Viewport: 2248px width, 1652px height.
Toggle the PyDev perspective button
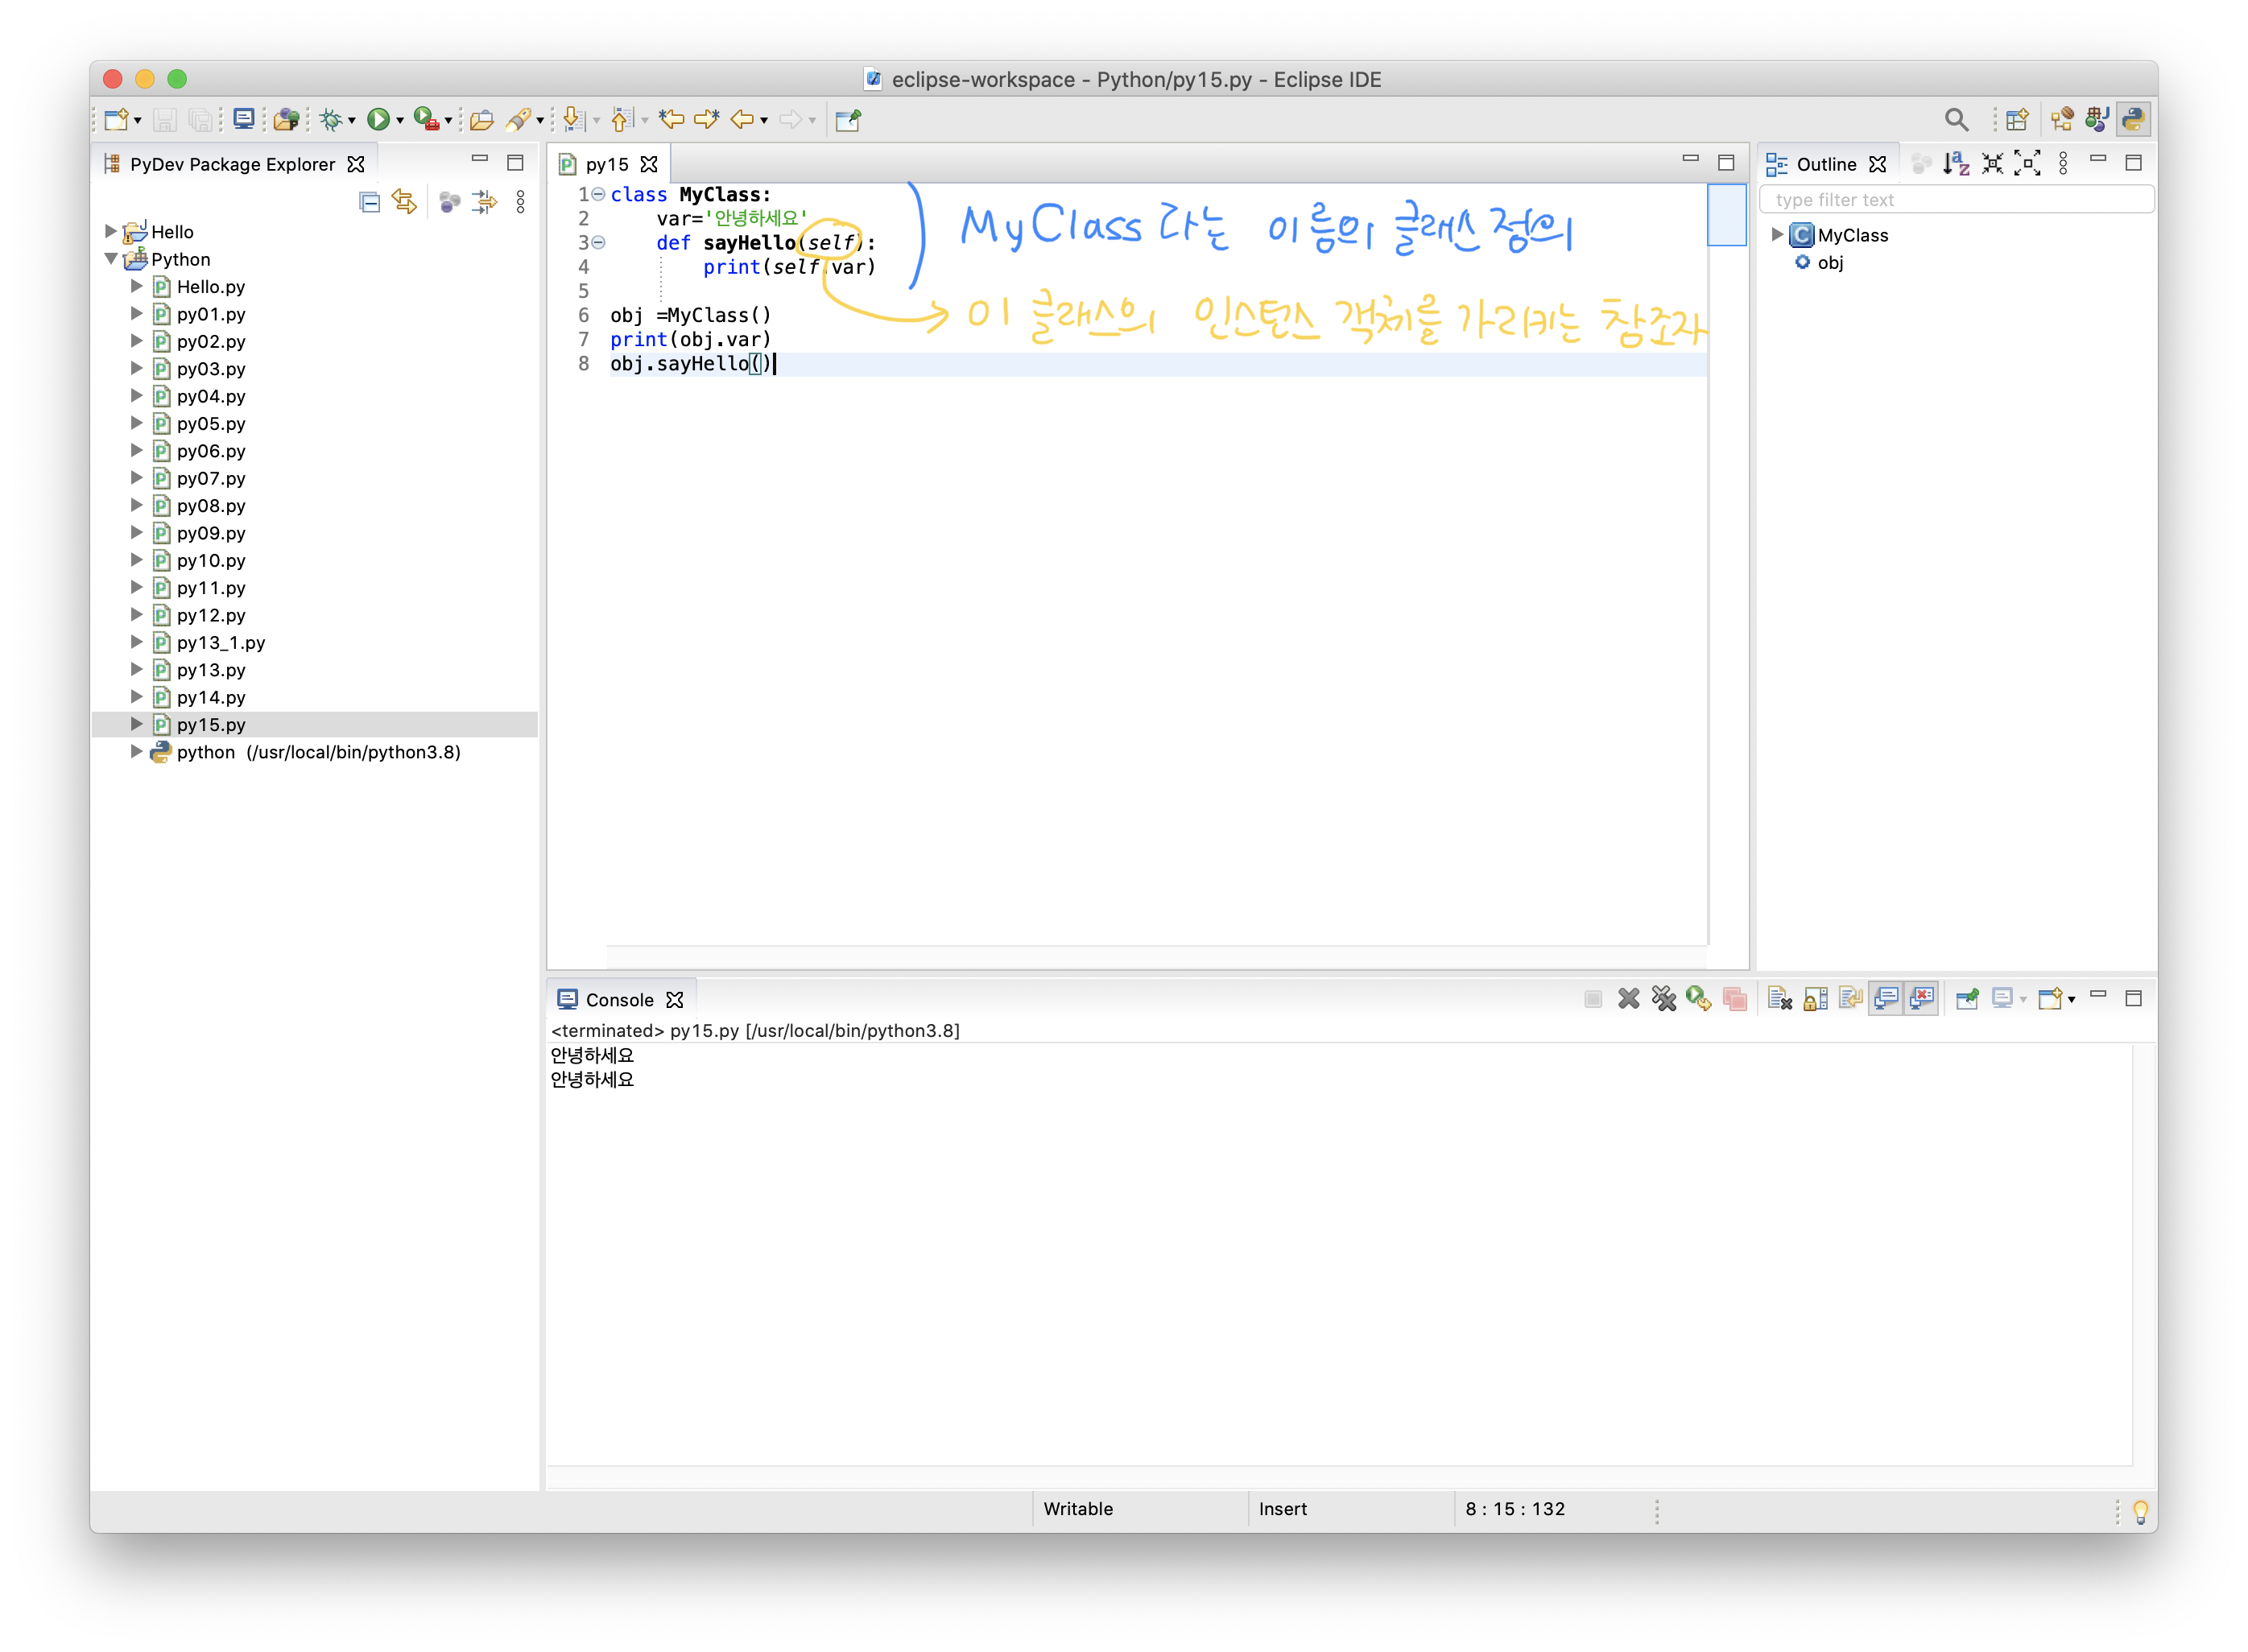pos(2132,120)
